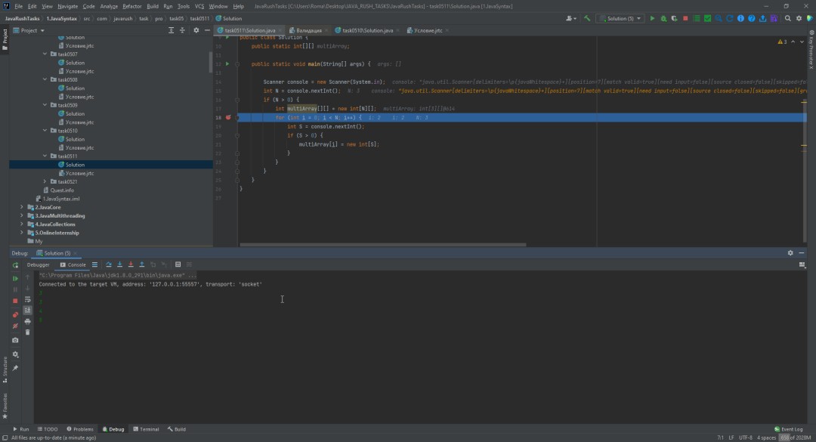Open the Solution (5) run configuration dropdown
This screenshot has width=816, height=442.
point(620,18)
